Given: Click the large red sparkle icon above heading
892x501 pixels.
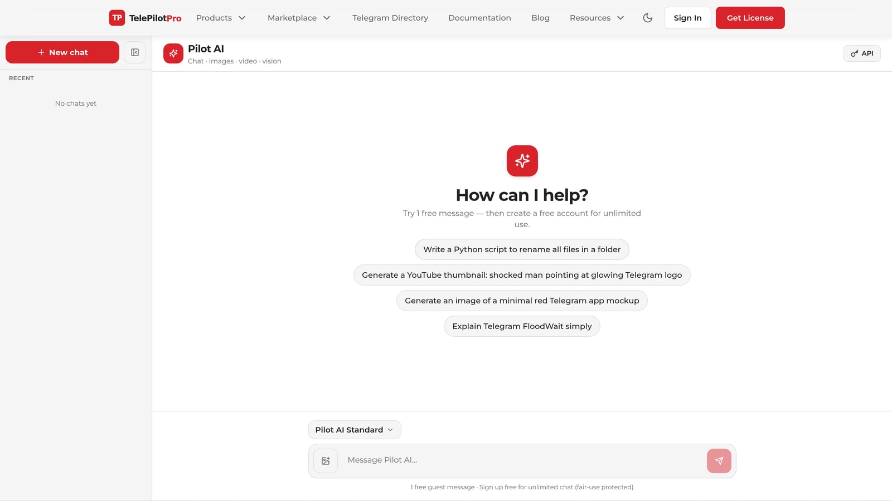Looking at the screenshot, I should point(522,161).
